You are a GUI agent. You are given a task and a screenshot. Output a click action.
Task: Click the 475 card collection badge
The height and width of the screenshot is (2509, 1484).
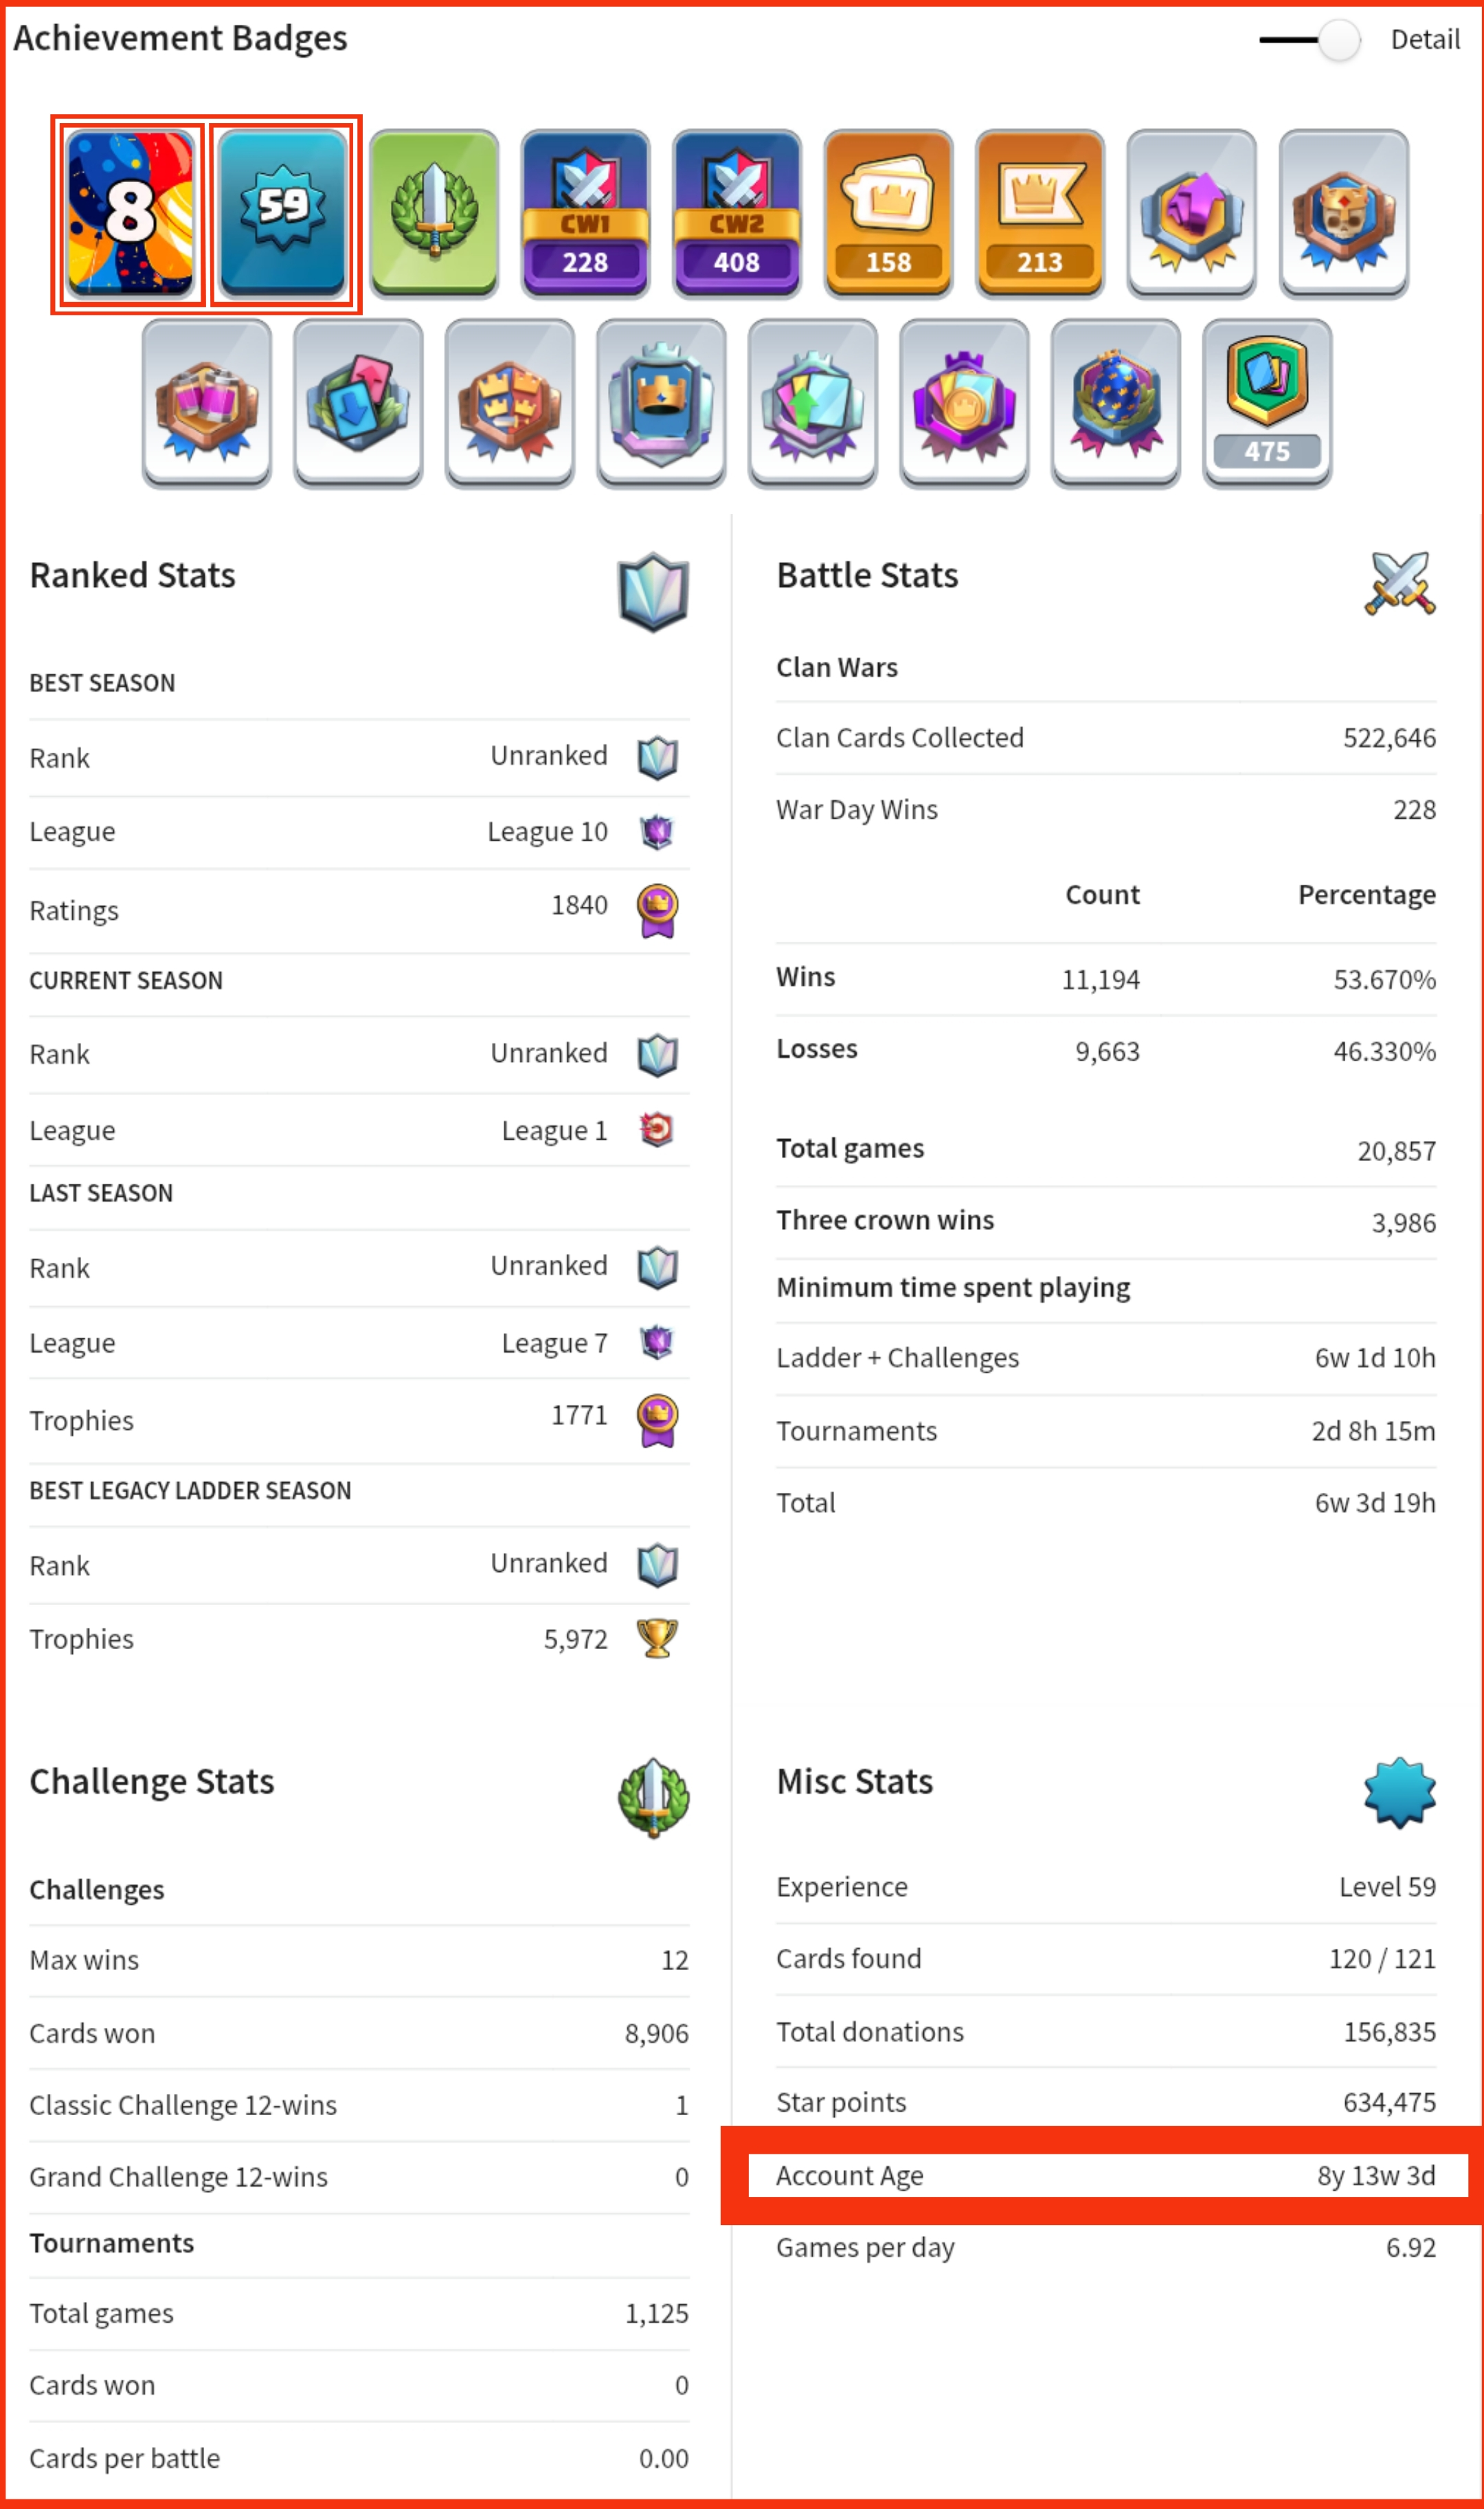click(1266, 404)
